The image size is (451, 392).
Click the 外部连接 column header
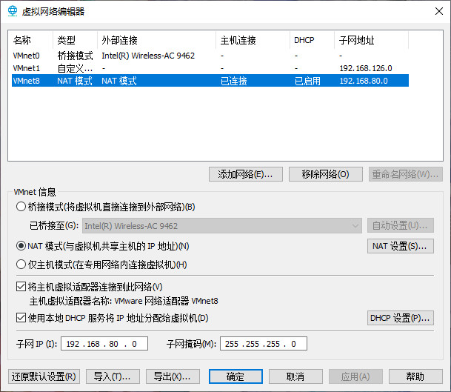point(157,40)
